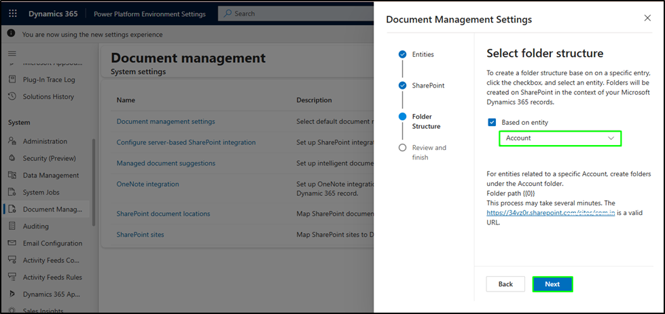Open the Dynamics 365 app launcher waffle
665x314 pixels.
coord(13,14)
